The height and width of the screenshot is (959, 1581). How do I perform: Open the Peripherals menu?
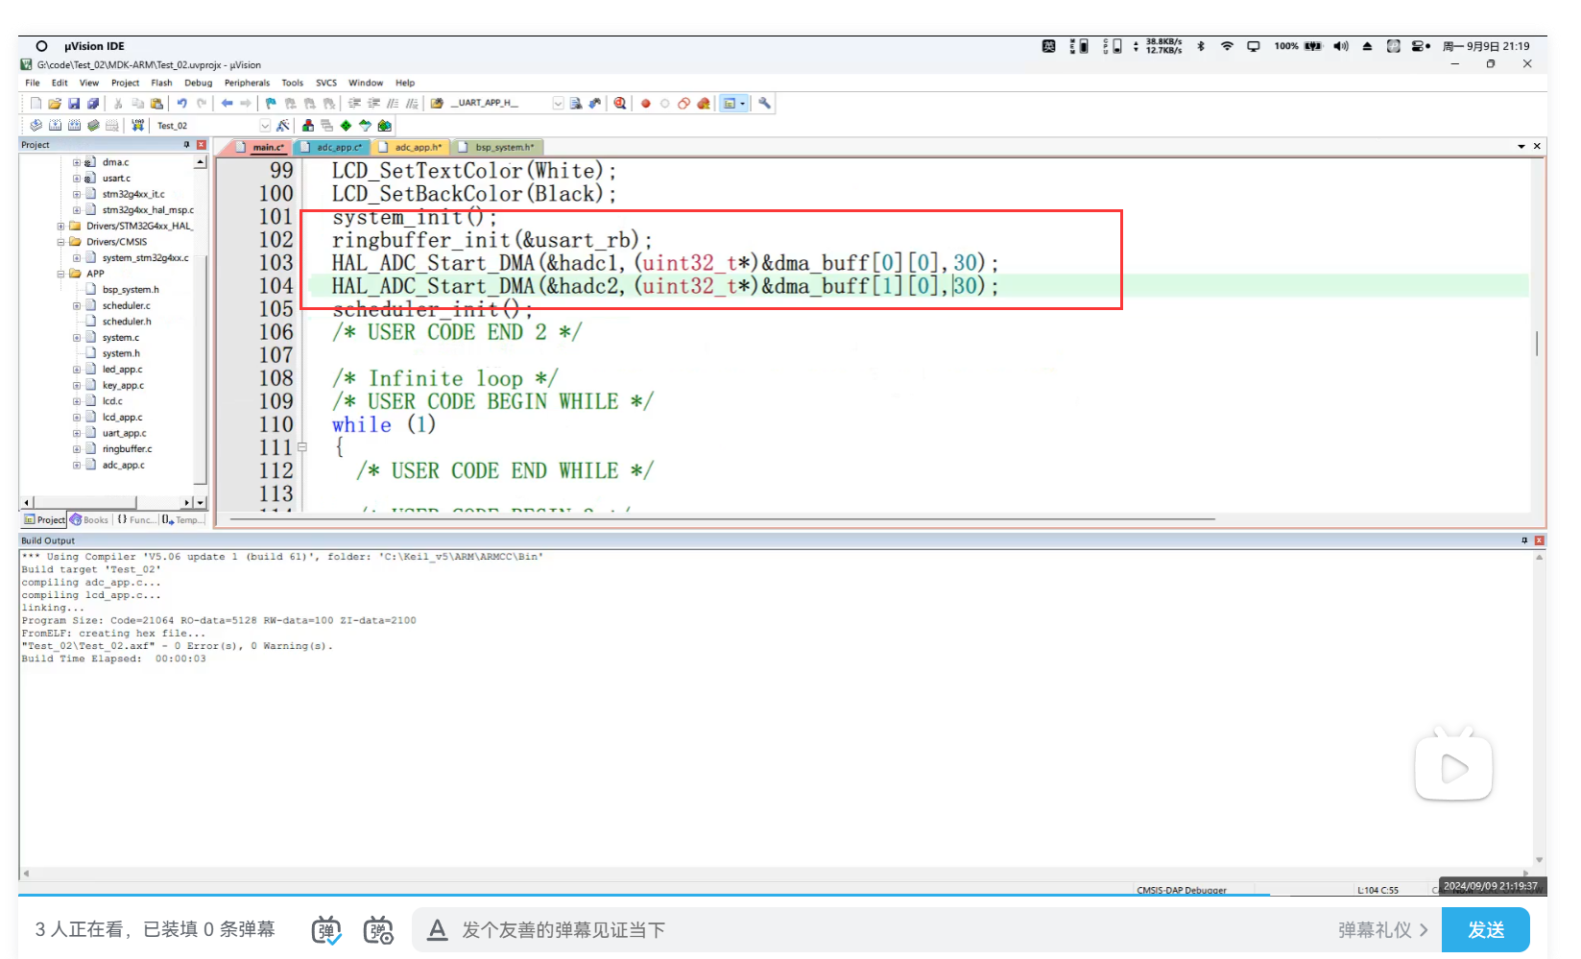pyautogui.click(x=247, y=84)
